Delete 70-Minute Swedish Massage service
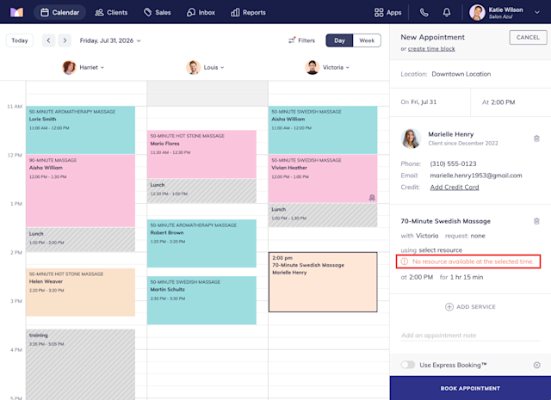551x400 pixels. (x=536, y=221)
